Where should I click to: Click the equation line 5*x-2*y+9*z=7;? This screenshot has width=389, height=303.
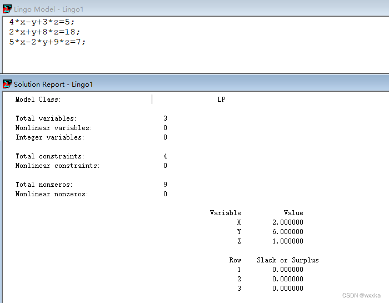[x=47, y=42]
